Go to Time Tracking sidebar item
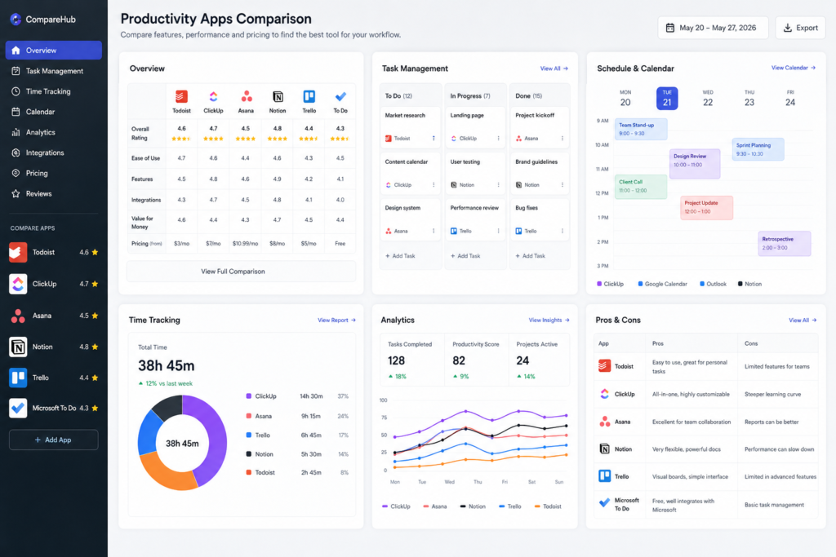This screenshot has width=836, height=557. click(53, 91)
